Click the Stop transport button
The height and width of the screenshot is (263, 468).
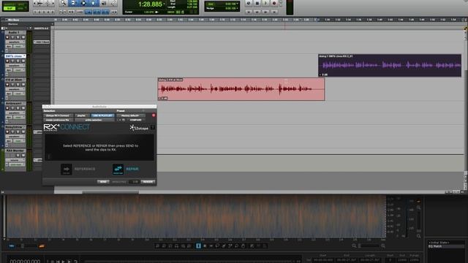(x=257, y=3)
